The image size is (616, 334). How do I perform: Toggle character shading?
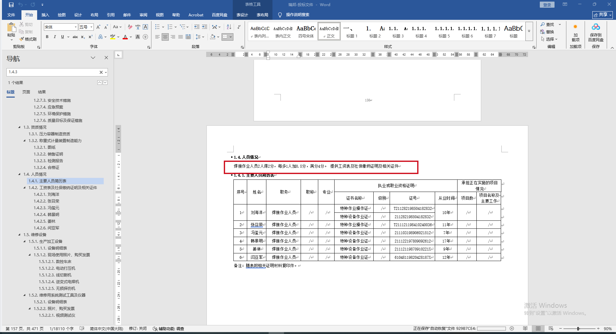[138, 37]
